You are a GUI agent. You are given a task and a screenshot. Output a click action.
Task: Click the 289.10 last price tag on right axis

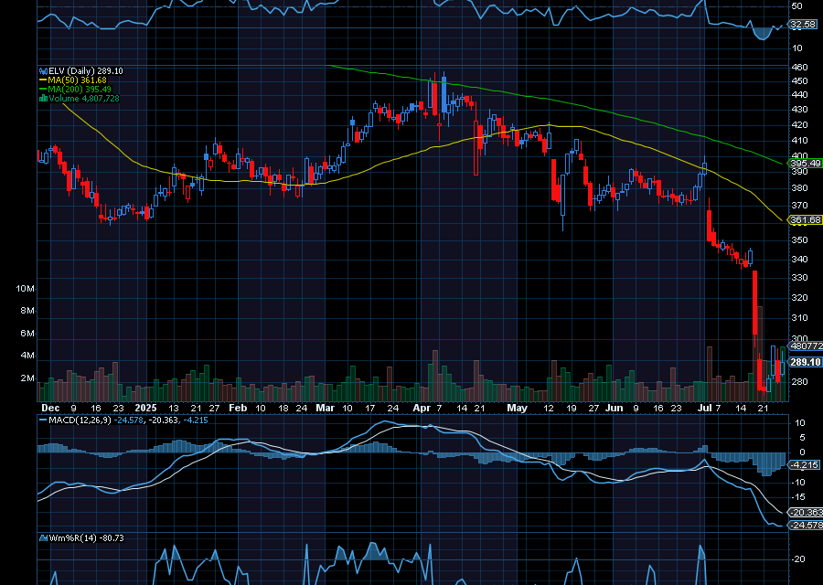tap(805, 362)
